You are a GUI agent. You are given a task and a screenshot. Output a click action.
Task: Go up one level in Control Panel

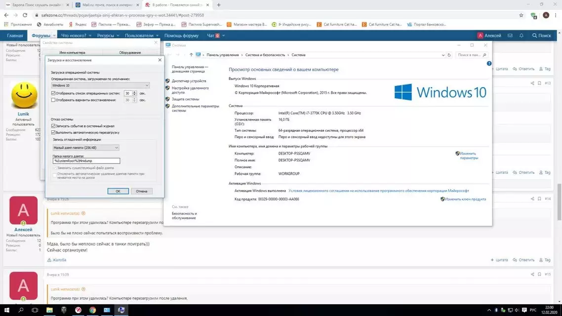(x=191, y=55)
